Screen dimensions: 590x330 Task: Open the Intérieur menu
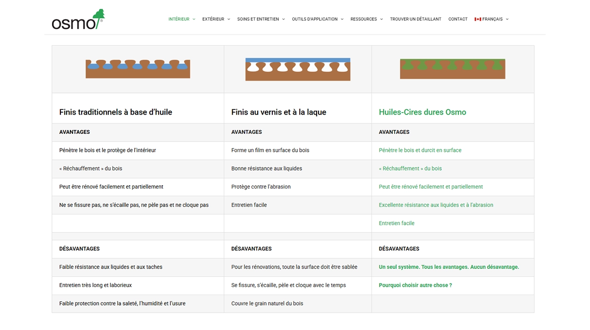coord(179,19)
